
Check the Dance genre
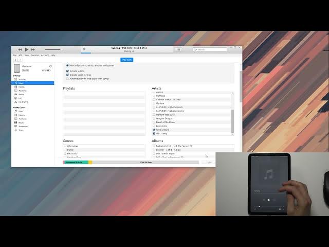click(65, 150)
